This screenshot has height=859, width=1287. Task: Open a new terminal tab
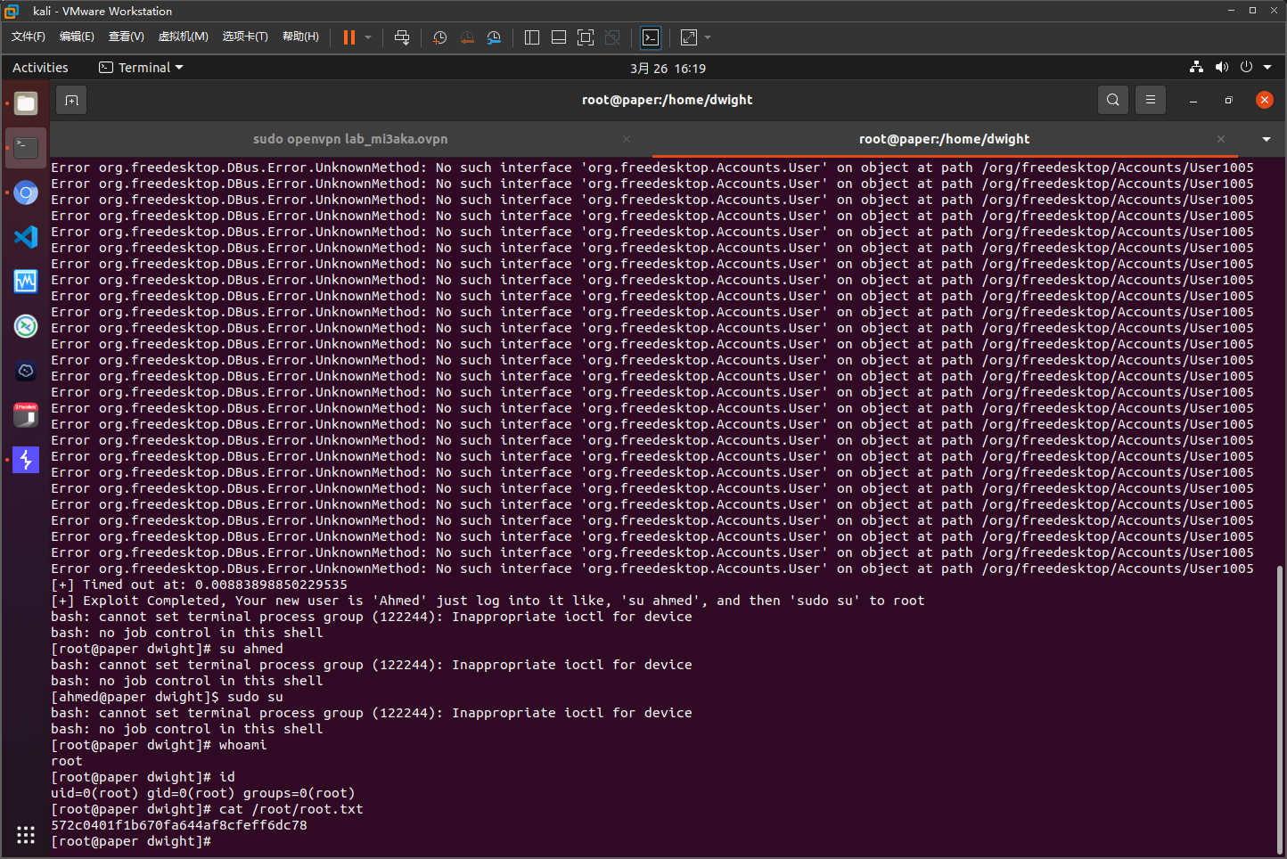(72, 100)
